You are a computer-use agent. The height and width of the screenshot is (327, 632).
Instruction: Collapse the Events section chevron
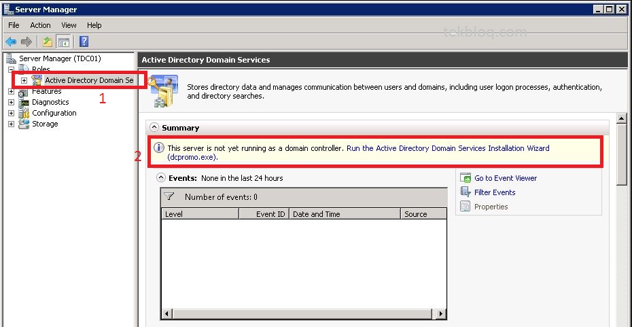[161, 177]
